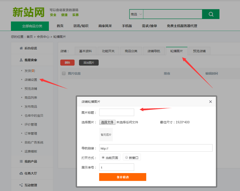Click the 后台总览 home icon
The width and height of the screenshot is (240, 191).
tap(21, 48)
